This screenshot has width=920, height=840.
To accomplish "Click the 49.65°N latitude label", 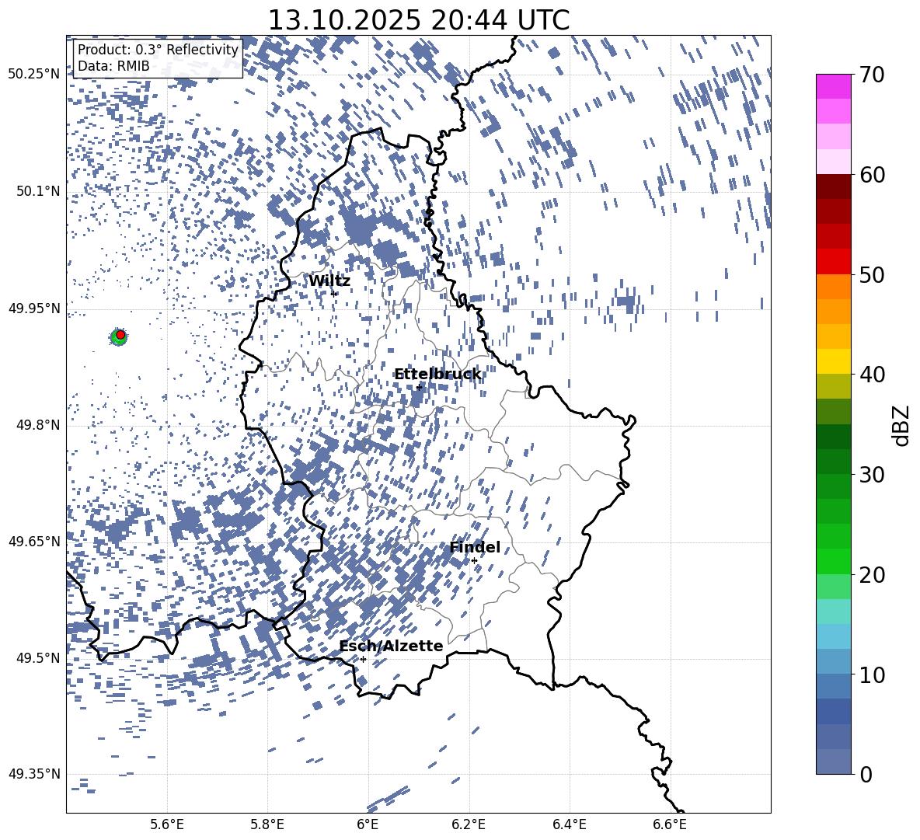I will tap(34, 541).
